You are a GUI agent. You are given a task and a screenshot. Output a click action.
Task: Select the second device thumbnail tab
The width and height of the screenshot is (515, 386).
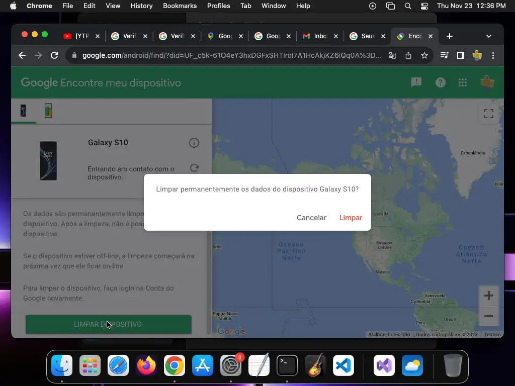tap(48, 111)
